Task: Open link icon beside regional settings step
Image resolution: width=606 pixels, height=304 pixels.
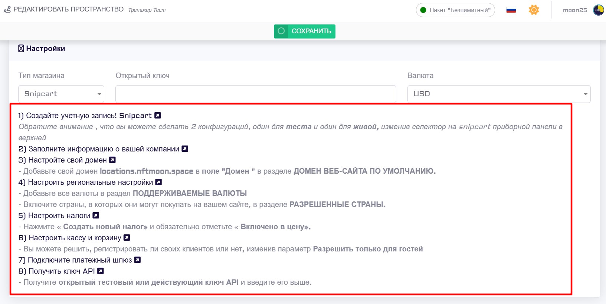Action: (x=158, y=182)
